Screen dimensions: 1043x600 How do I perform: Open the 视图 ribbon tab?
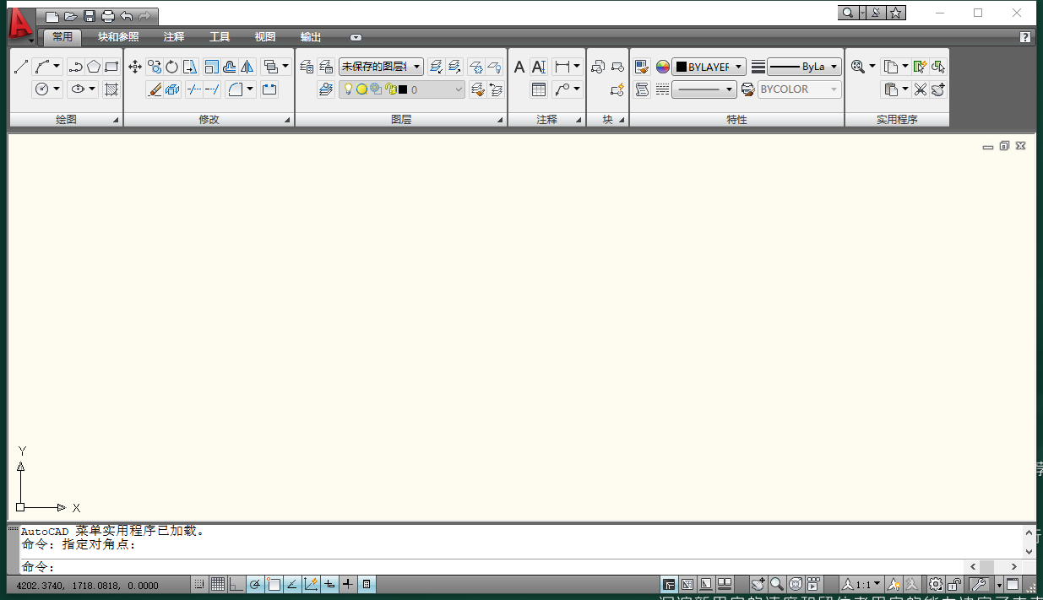pyautogui.click(x=264, y=37)
